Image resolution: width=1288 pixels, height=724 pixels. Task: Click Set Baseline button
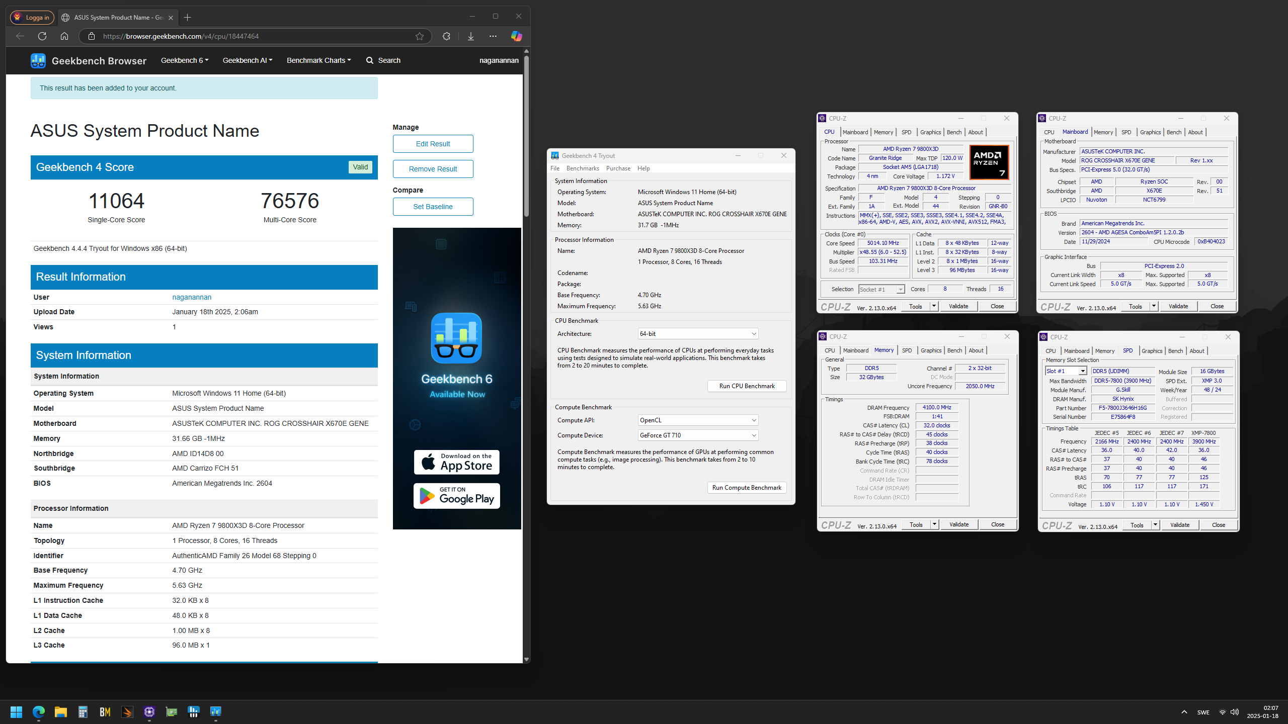click(433, 207)
